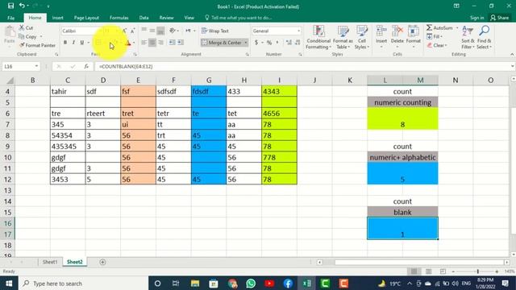Open Format as Table gallery

(x=343, y=38)
